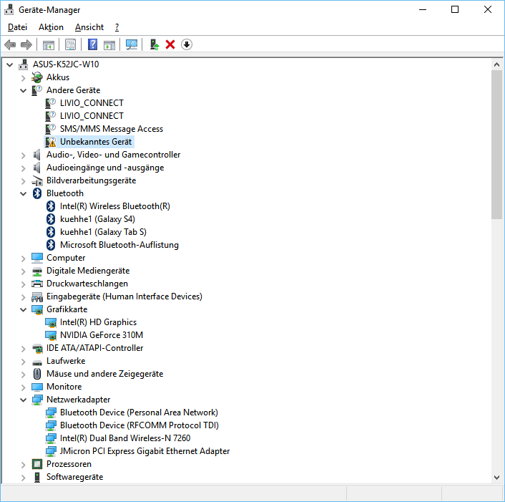Collapse the Bluetooth category
Image resolution: width=505 pixels, height=502 pixels.
pyautogui.click(x=23, y=194)
